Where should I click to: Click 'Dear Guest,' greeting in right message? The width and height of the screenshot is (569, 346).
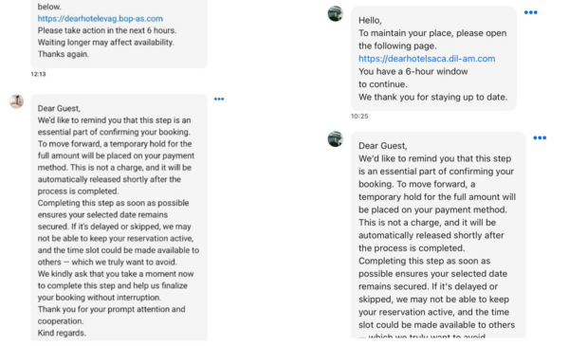point(383,146)
